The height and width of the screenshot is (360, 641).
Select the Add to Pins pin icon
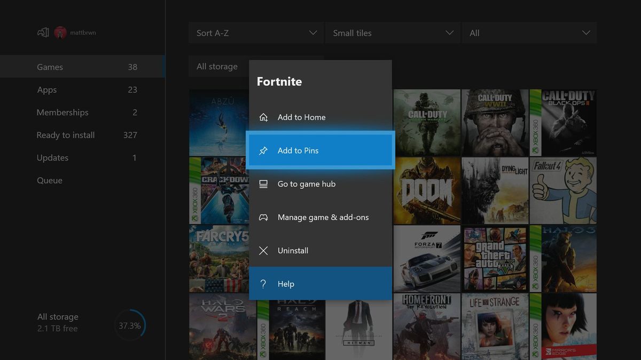pyautogui.click(x=263, y=150)
